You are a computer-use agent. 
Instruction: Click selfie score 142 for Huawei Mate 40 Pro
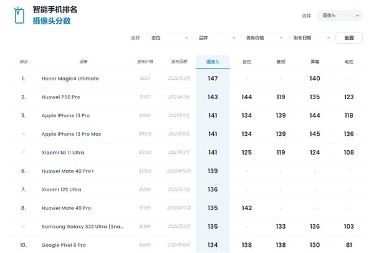click(247, 208)
